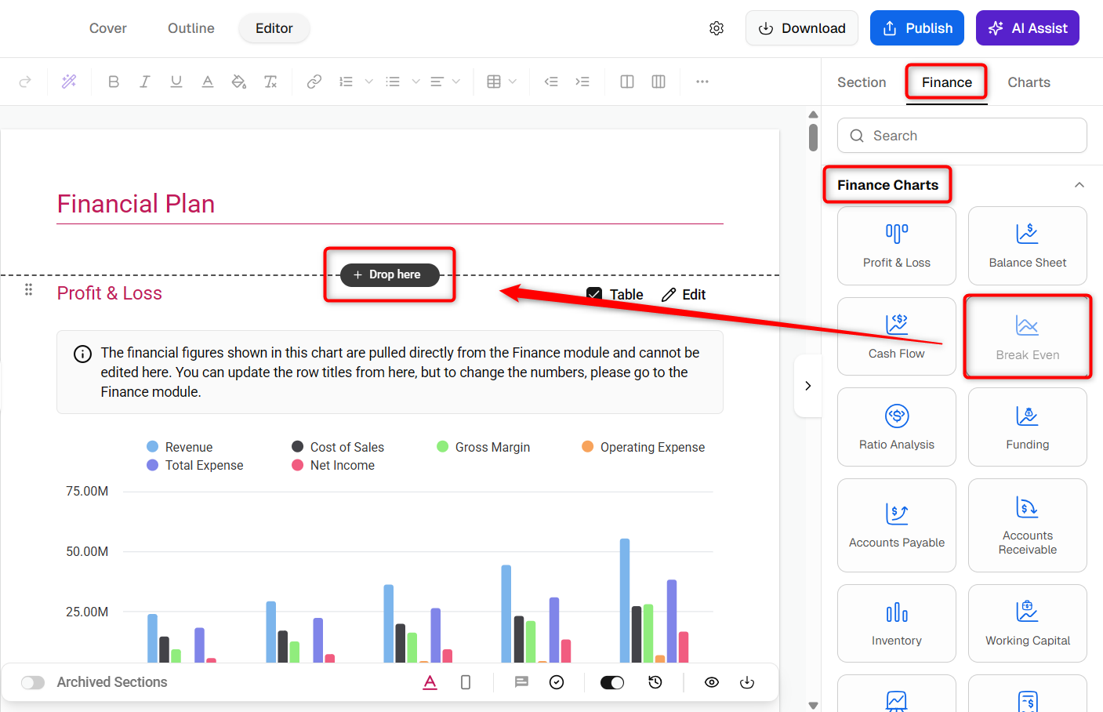Screen dimensions: 1103x712
Task: Toggle bold formatting
Action: click(114, 82)
